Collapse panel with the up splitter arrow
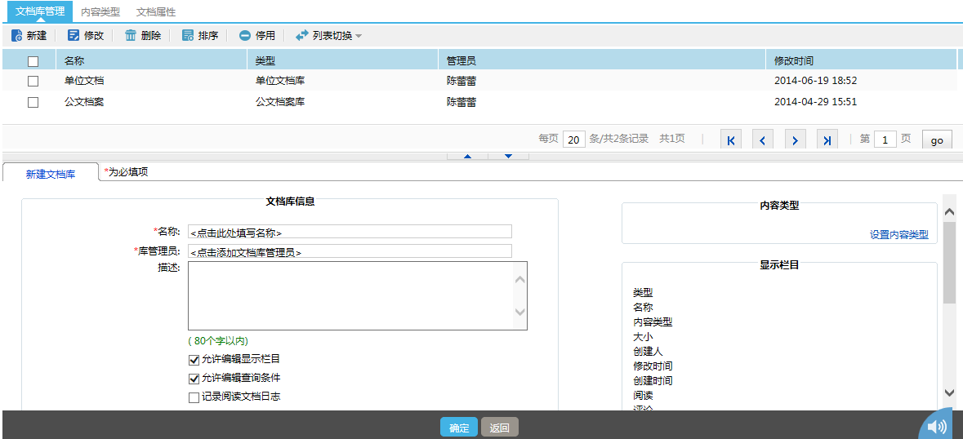The width and height of the screenshot is (963, 439). click(467, 156)
